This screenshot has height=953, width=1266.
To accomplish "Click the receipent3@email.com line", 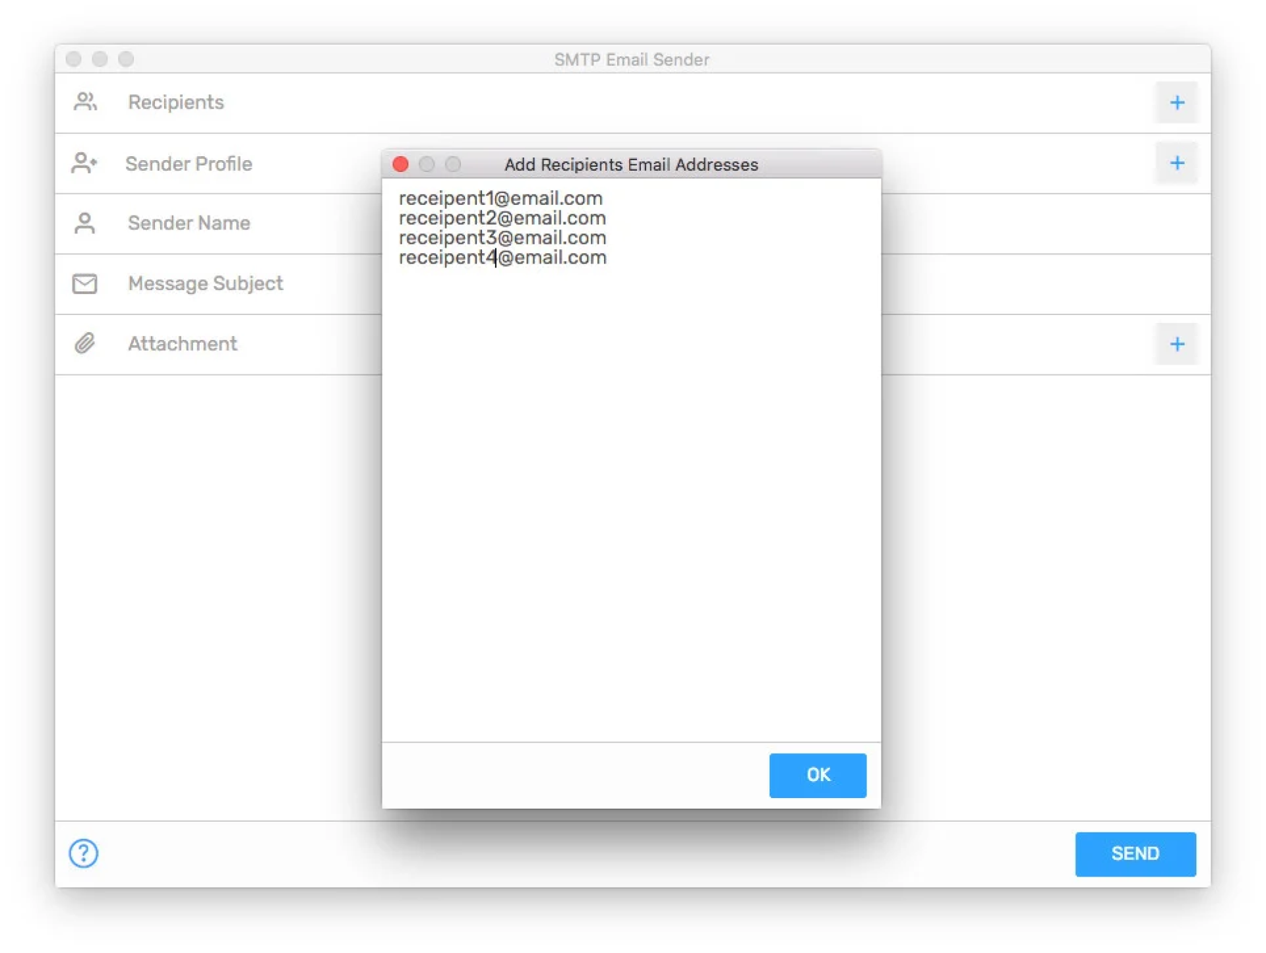I will coord(502,238).
